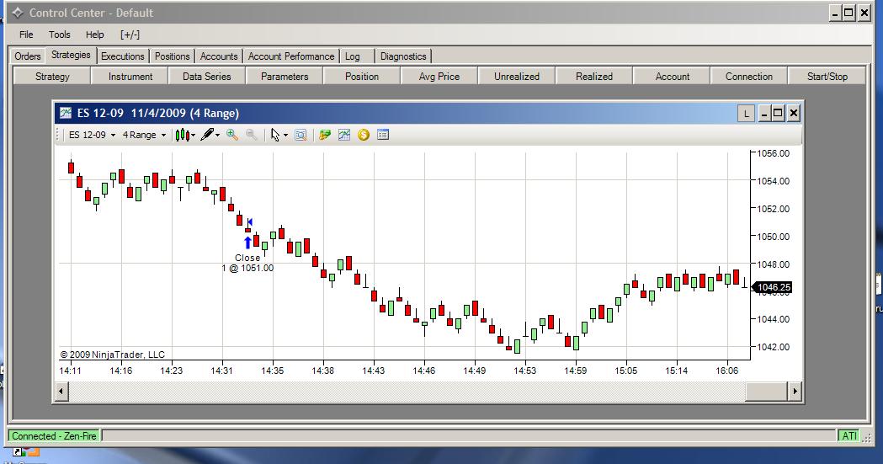The height and width of the screenshot is (464, 883).
Task: Minimize the ES 12-09 chart window
Action: [764, 114]
